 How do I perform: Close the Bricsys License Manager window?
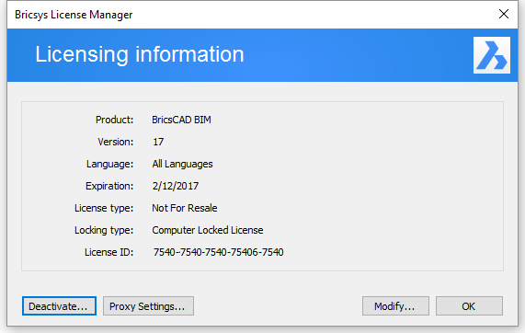(x=504, y=14)
